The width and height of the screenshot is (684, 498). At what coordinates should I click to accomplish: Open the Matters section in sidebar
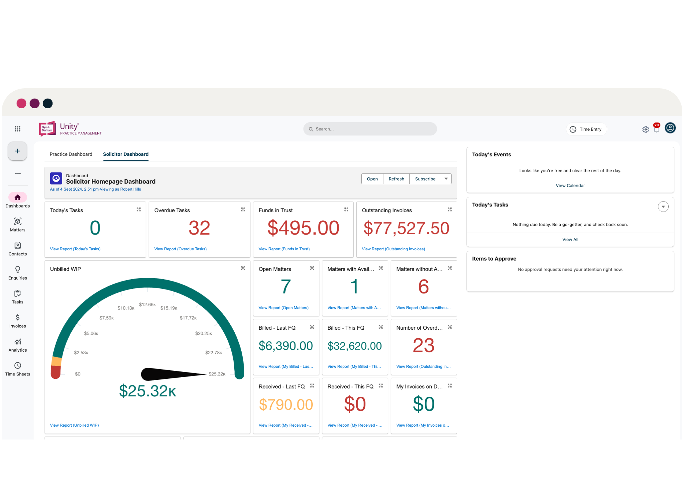point(17,224)
